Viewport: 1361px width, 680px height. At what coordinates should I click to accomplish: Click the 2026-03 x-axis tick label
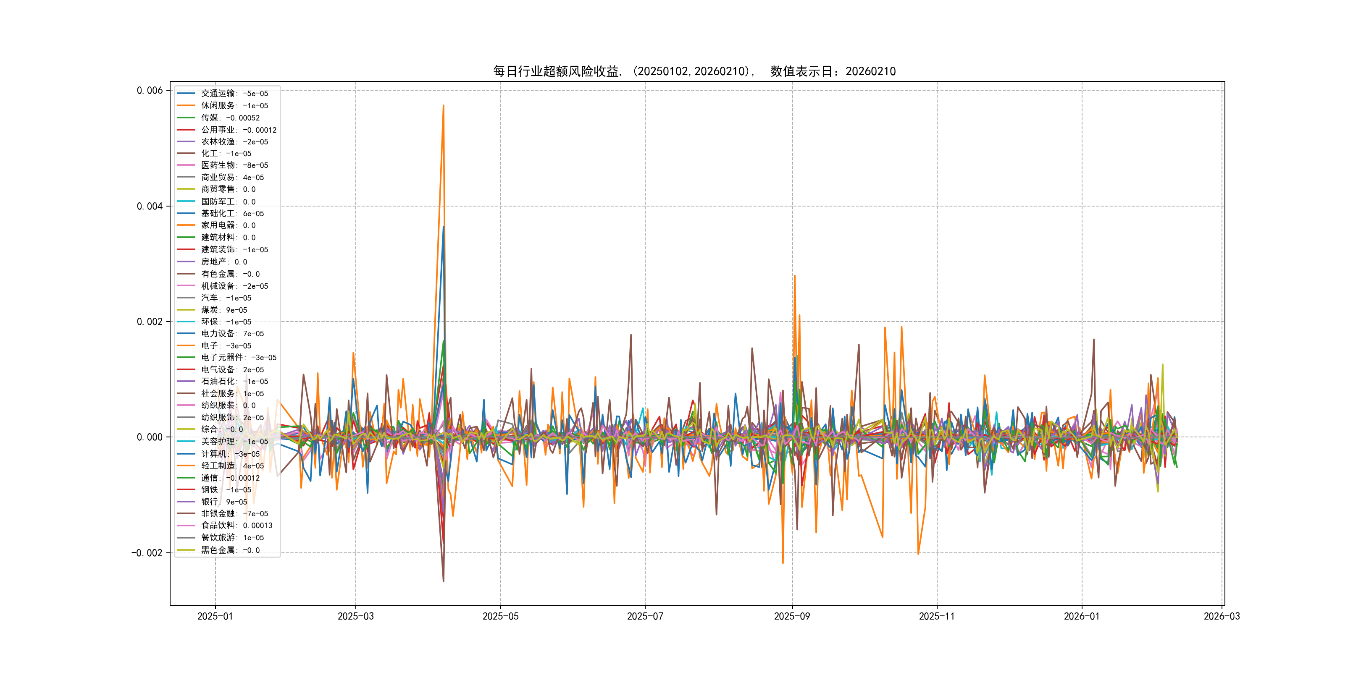(x=1221, y=616)
